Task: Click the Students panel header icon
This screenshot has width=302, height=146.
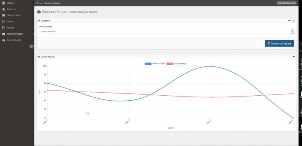Action: 39,21
